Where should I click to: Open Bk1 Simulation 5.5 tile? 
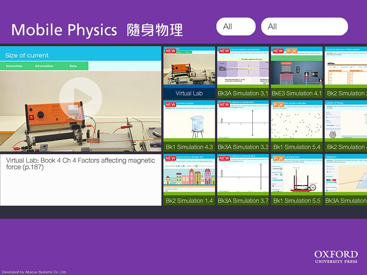(297, 180)
